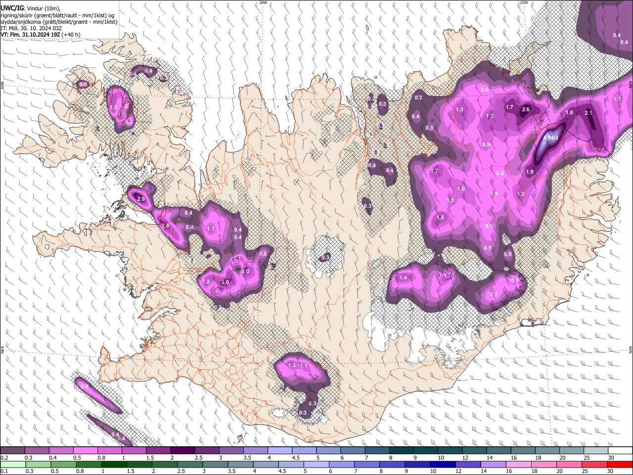This screenshot has height=475, width=633.
Task: Click the '7' label in the bottom legend row
Action: pyautogui.click(x=357, y=471)
